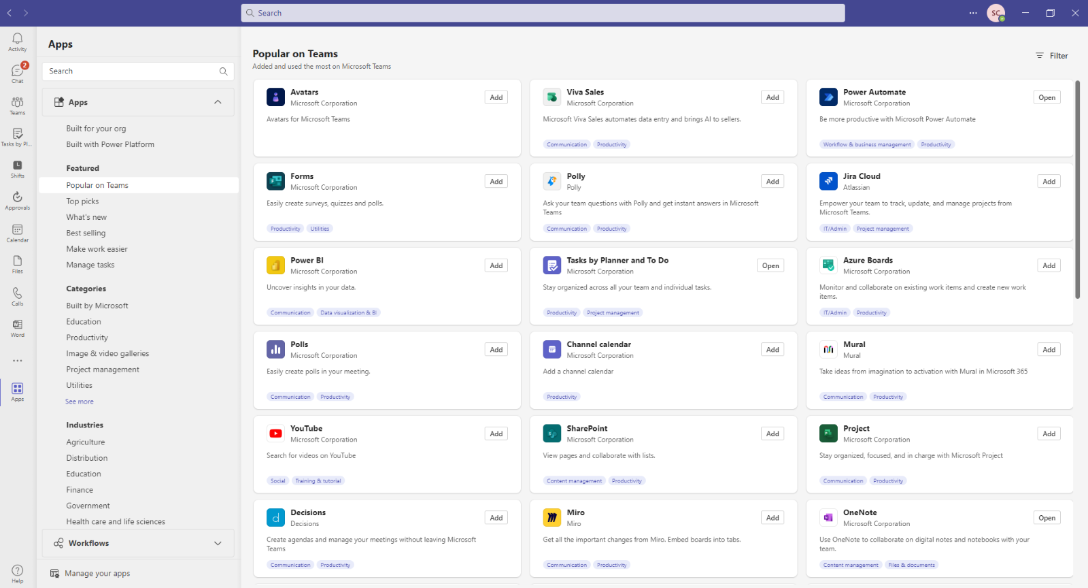1088x588 pixels.
Task: Click the Apps panel search field
Action: [138, 71]
